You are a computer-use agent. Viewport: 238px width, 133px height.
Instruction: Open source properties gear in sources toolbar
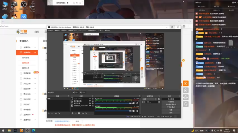[79, 113]
